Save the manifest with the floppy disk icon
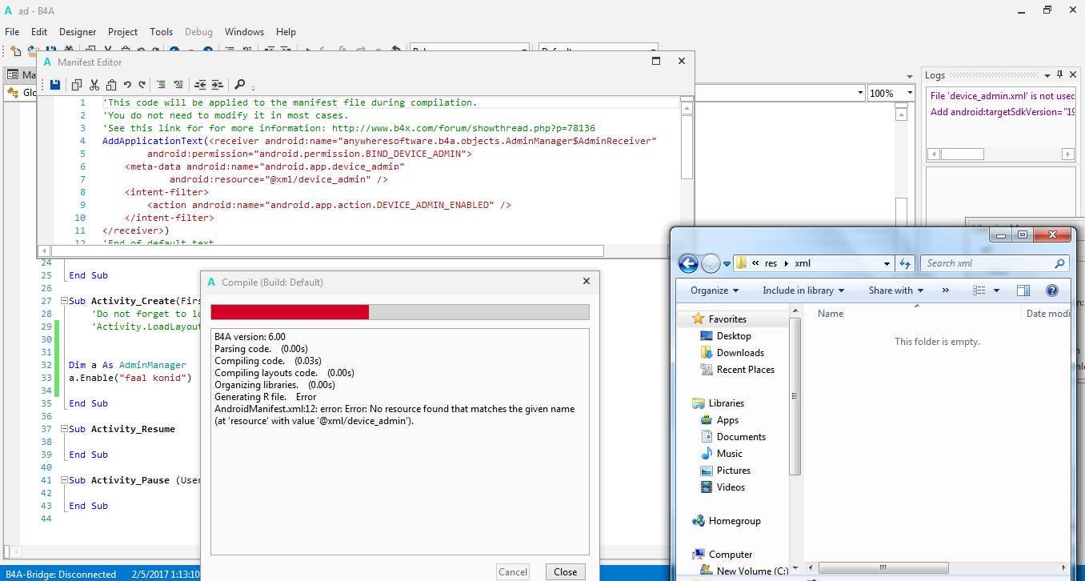This screenshot has height=581, width=1085. [x=54, y=85]
